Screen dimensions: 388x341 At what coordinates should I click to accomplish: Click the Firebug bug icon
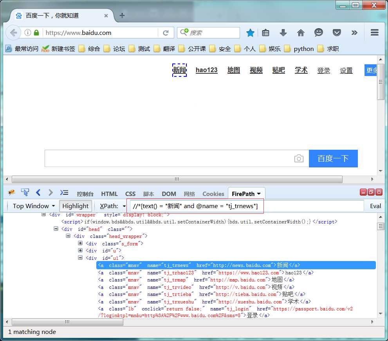pos(11,192)
